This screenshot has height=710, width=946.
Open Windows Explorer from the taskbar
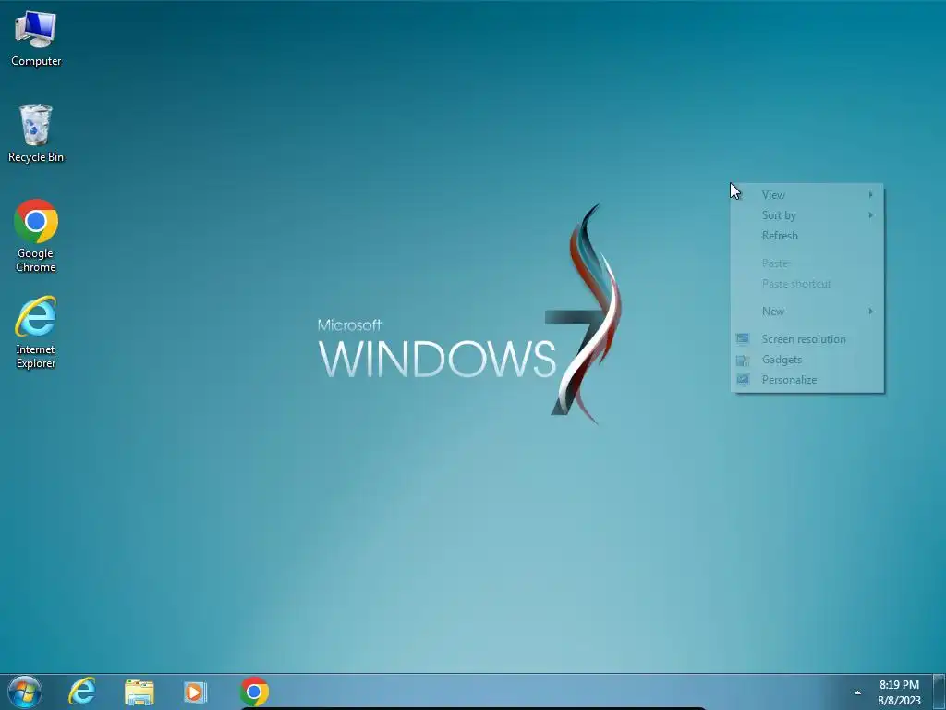(139, 692)
